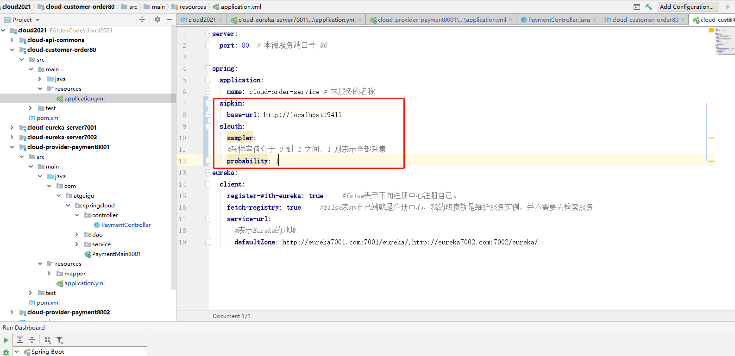Collapse all nodes in Run Dashboard
Viewport: 735px width, 356px height.
[x=32, y=340]
